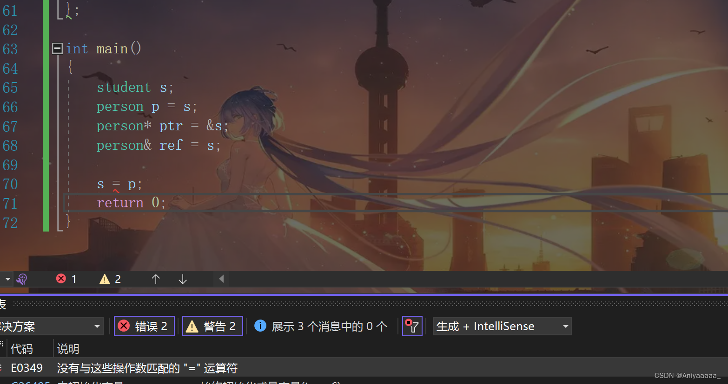Viewport: 728px width, 384px height.
Task: Click the yellow warning count indicator showing 2
Action: click(x=110, y=279)
